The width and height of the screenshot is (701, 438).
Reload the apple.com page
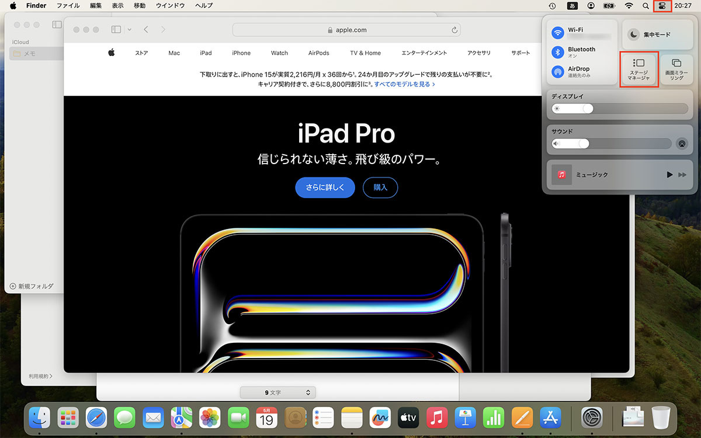click(454, 30)
